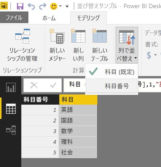
Task: Create a new measure with 新しいメジャー
Action: pyautogui.click(x=57, y=45)
